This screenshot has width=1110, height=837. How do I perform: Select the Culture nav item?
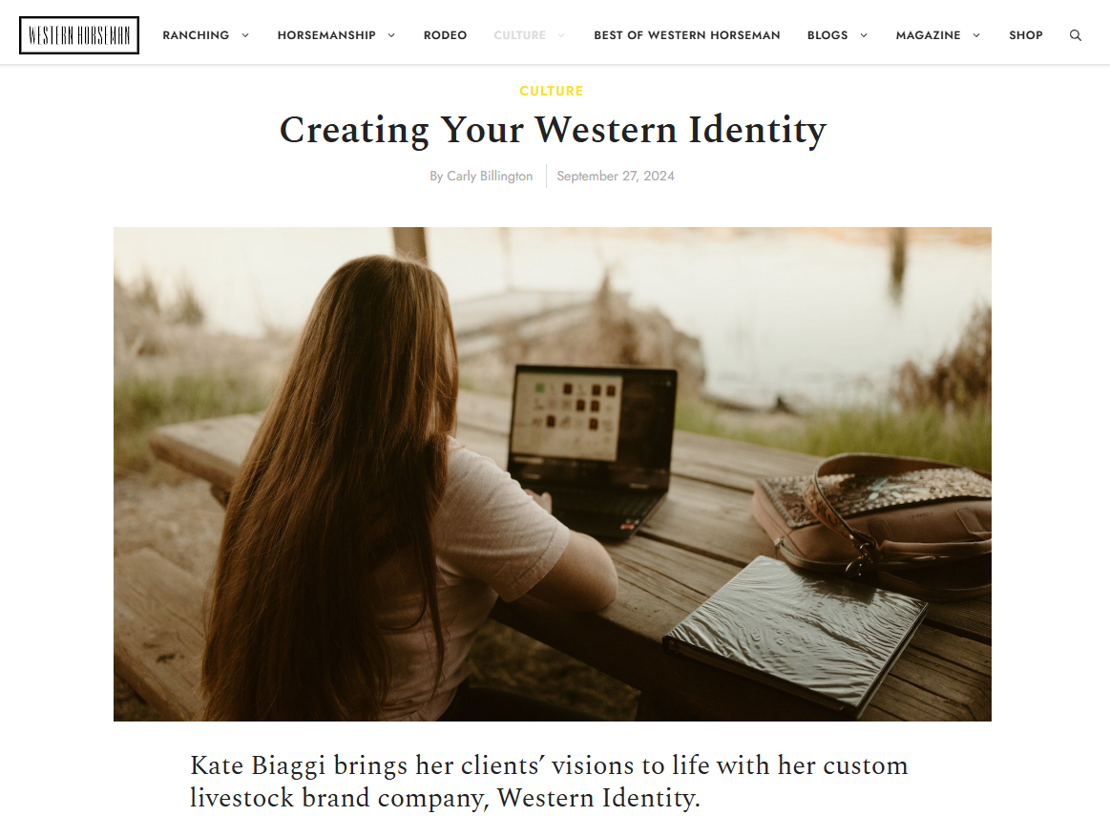coord(519,35)
